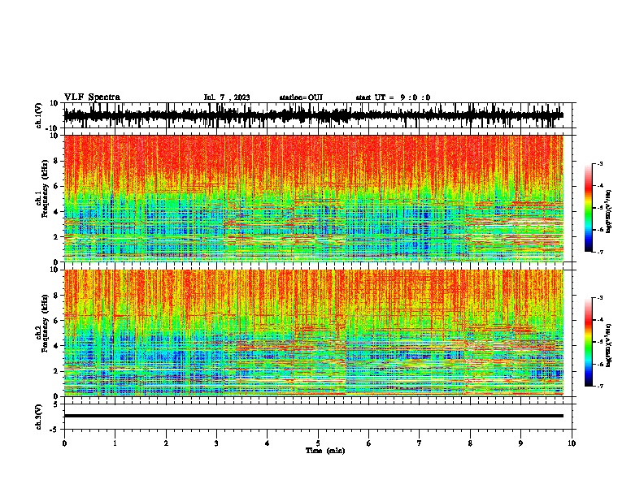The image size is (644, 497).
Task: Click the "7" tick on the time axis
Action: click(x=420, y=443)
